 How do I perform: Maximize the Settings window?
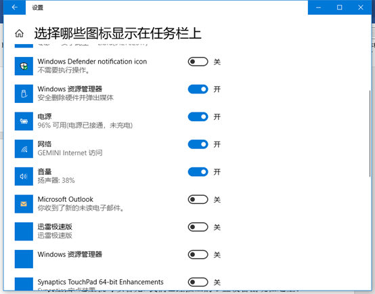click(x=339, y=7)
